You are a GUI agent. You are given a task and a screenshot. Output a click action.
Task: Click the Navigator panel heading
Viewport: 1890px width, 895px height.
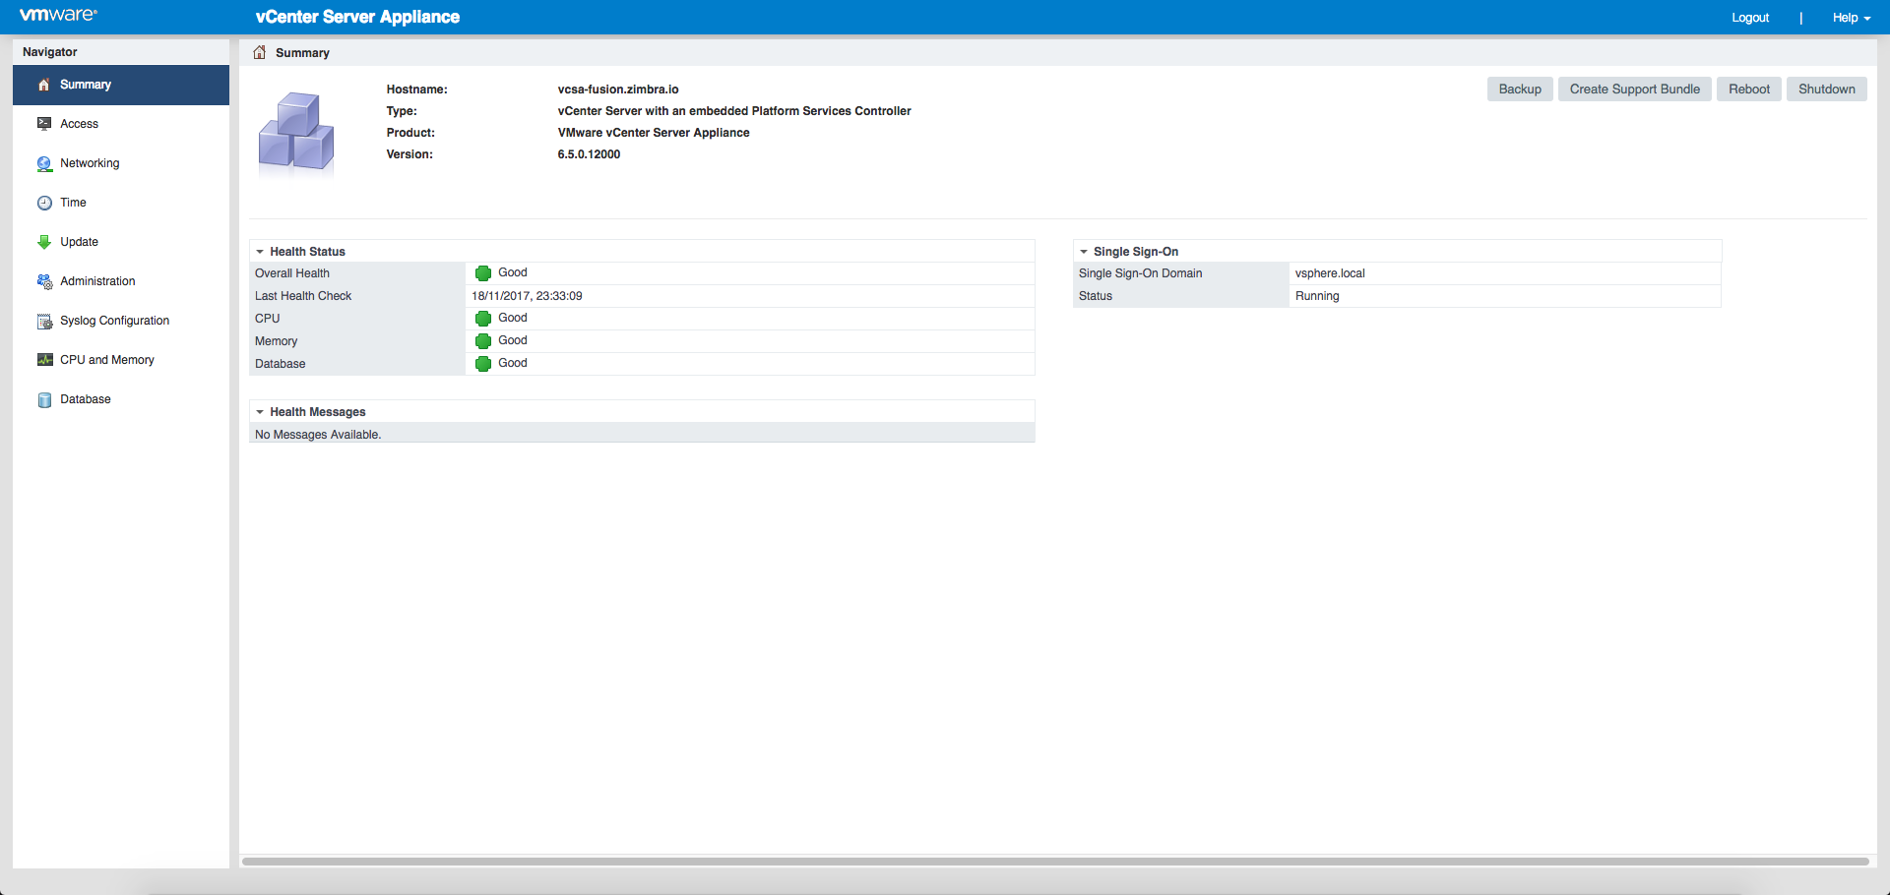coord(50,52)
